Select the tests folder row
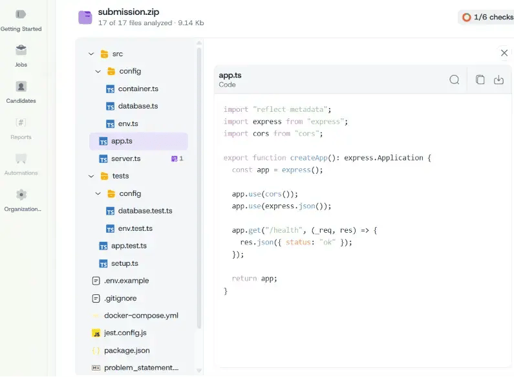The width and height of the screenshot is (514, 377). tap(138, 176)
